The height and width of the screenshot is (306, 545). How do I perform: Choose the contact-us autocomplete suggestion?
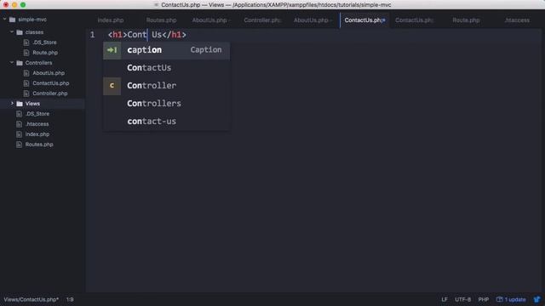point(167,122)
